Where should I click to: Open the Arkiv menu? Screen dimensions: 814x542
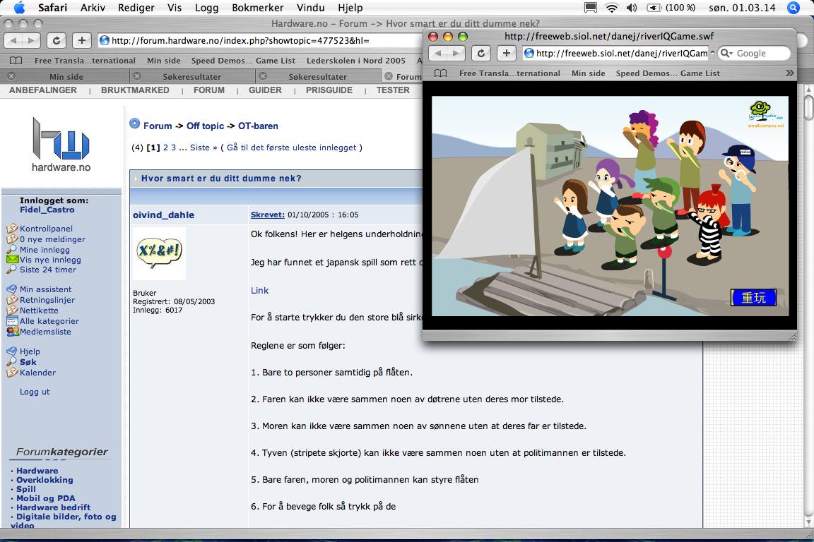(x=93, y=7)
